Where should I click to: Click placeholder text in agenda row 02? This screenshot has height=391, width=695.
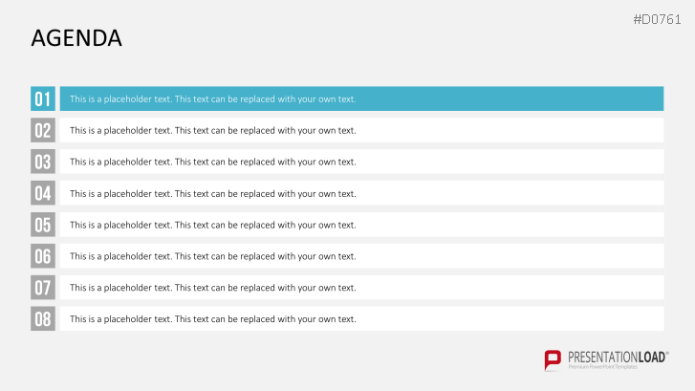pos(213,130)
